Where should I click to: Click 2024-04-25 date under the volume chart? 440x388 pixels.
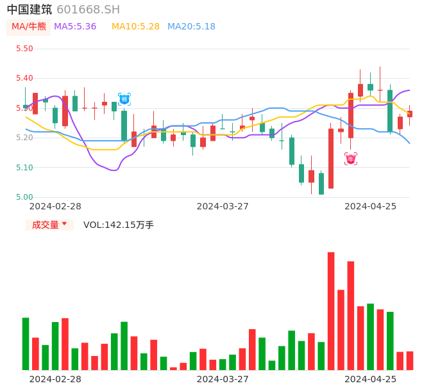[x=371, y=379]
